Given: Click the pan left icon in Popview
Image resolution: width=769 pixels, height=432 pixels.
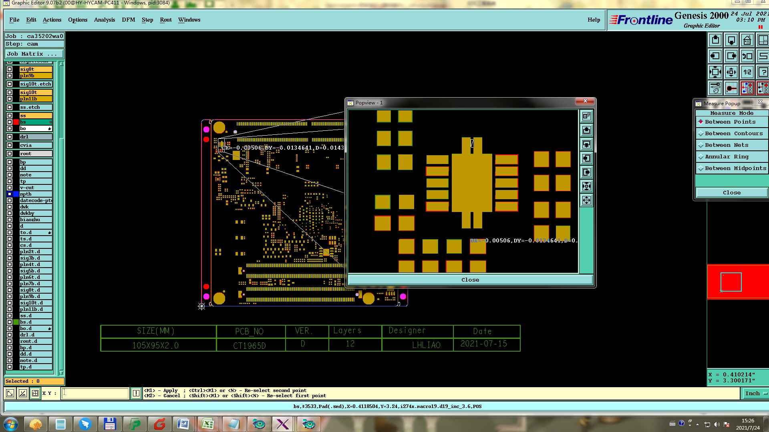Looking at the screenshot, I should pos(586,158).
